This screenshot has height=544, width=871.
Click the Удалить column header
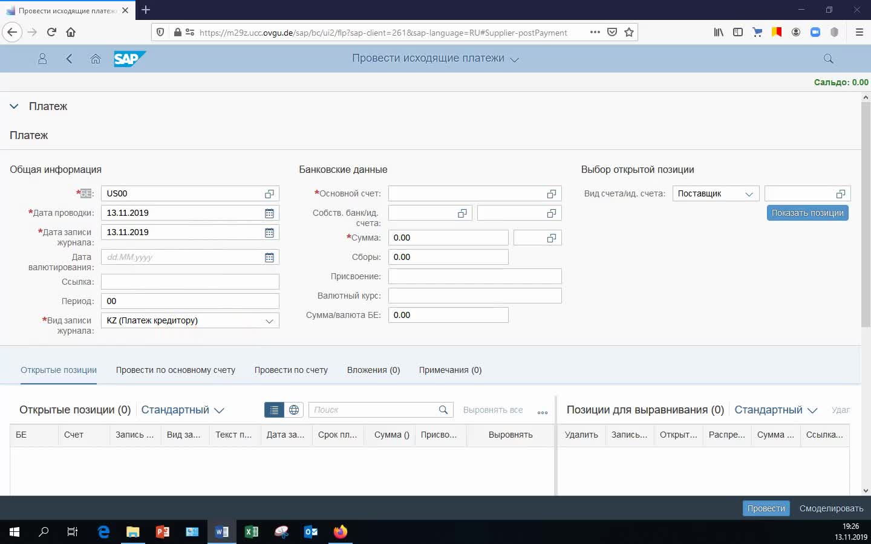pos(581,435)
